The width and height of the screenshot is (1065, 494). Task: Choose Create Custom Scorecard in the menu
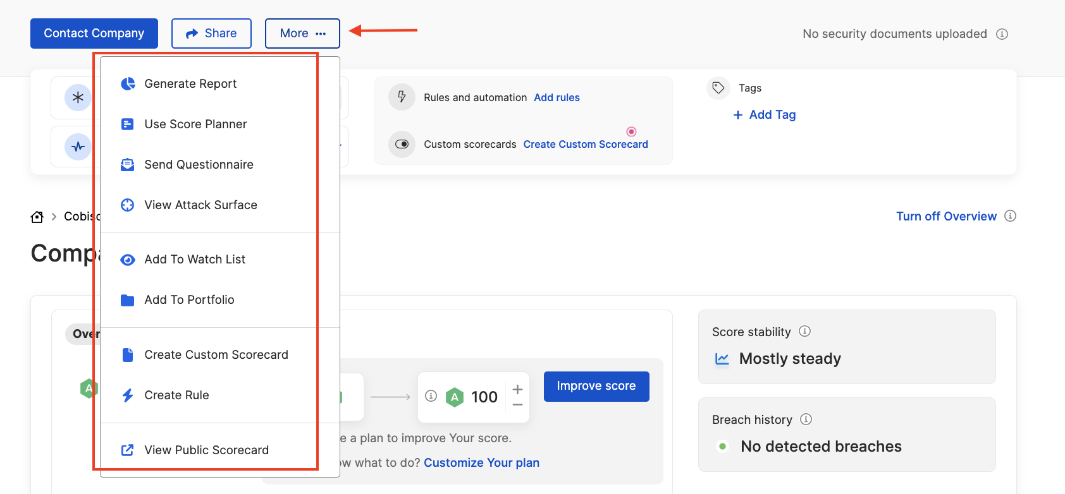(x=220, y=355)
